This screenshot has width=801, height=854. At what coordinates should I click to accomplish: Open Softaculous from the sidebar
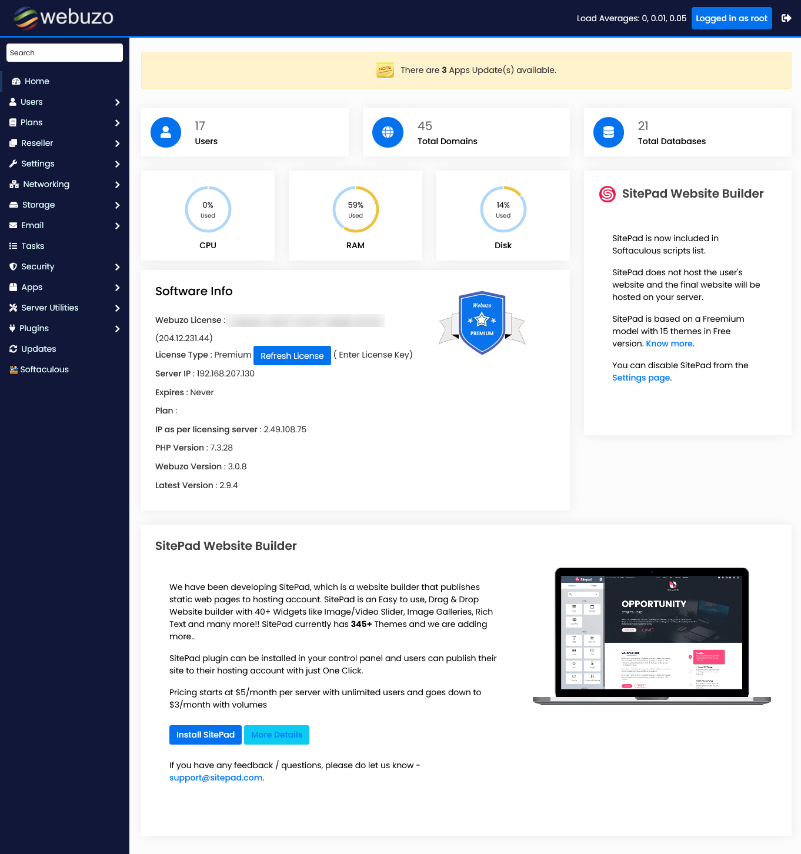point(44,369)
